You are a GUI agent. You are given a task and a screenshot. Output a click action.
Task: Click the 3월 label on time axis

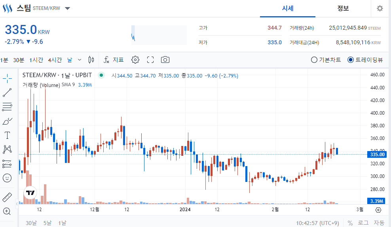coord(360,210)
